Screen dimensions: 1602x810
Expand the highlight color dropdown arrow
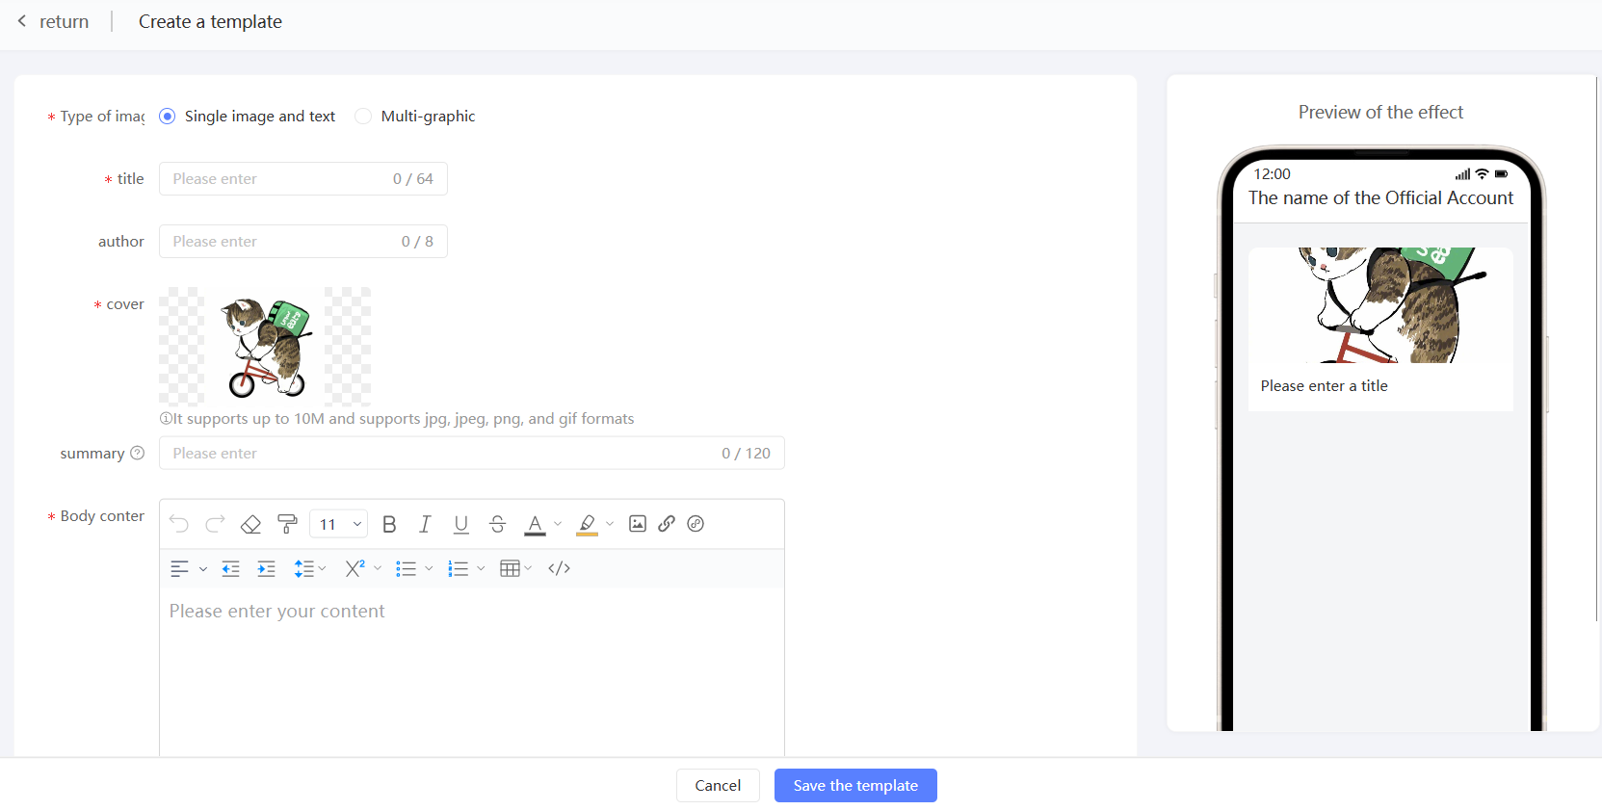point(610,524)
